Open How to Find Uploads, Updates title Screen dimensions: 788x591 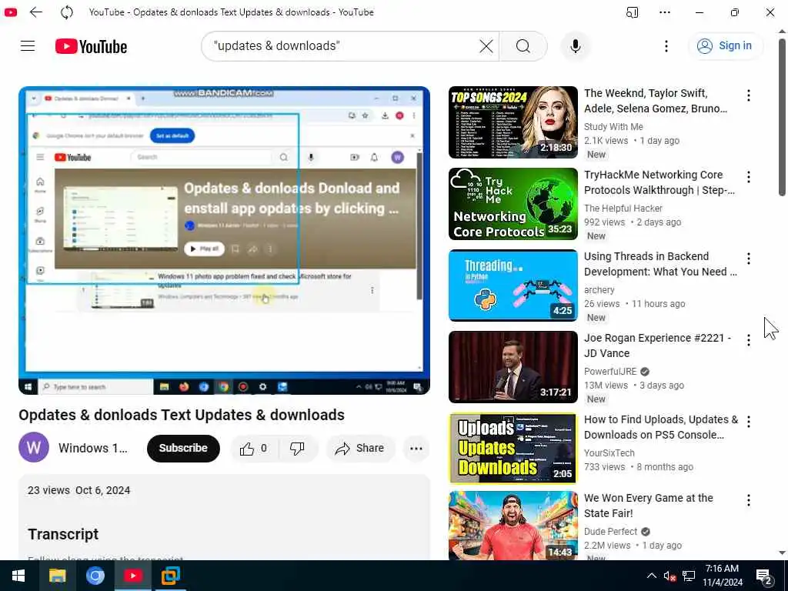pyautogui.click(x=661, y=426)
